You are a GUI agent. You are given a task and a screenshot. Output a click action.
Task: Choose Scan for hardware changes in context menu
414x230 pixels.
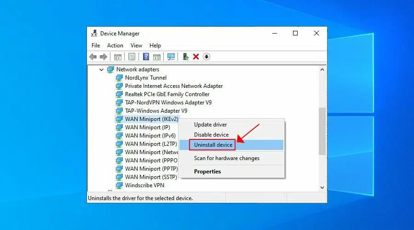[226, 158]
